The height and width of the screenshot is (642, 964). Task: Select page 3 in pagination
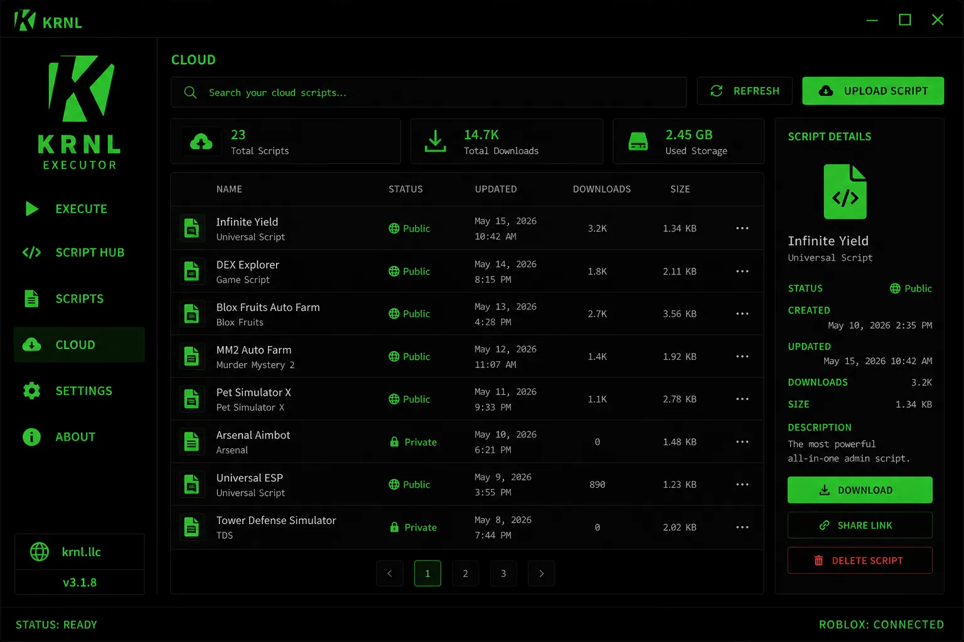(x=503, y=574)
